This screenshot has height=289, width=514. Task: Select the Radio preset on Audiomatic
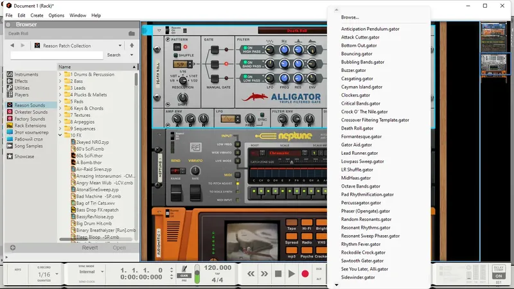(x=306, y=236)
